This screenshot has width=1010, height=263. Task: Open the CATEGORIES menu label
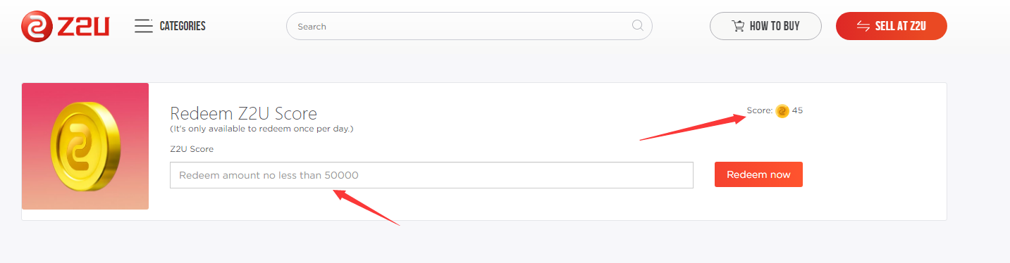pyautogui.click(x=183, y=26)
